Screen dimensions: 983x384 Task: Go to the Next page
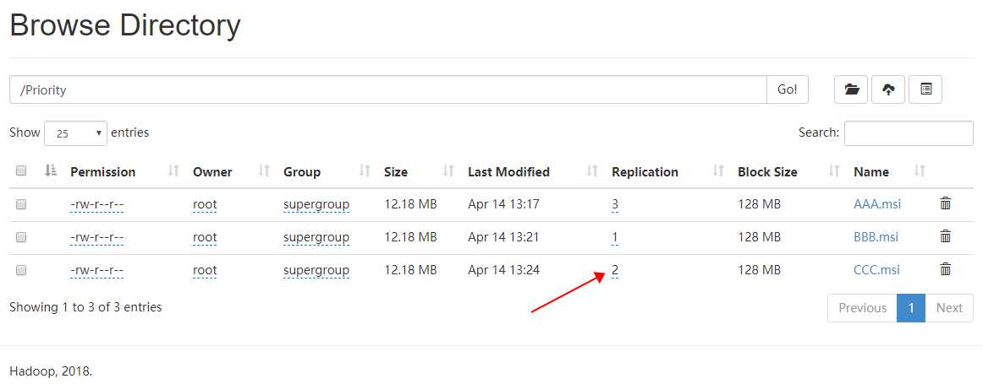948,308
